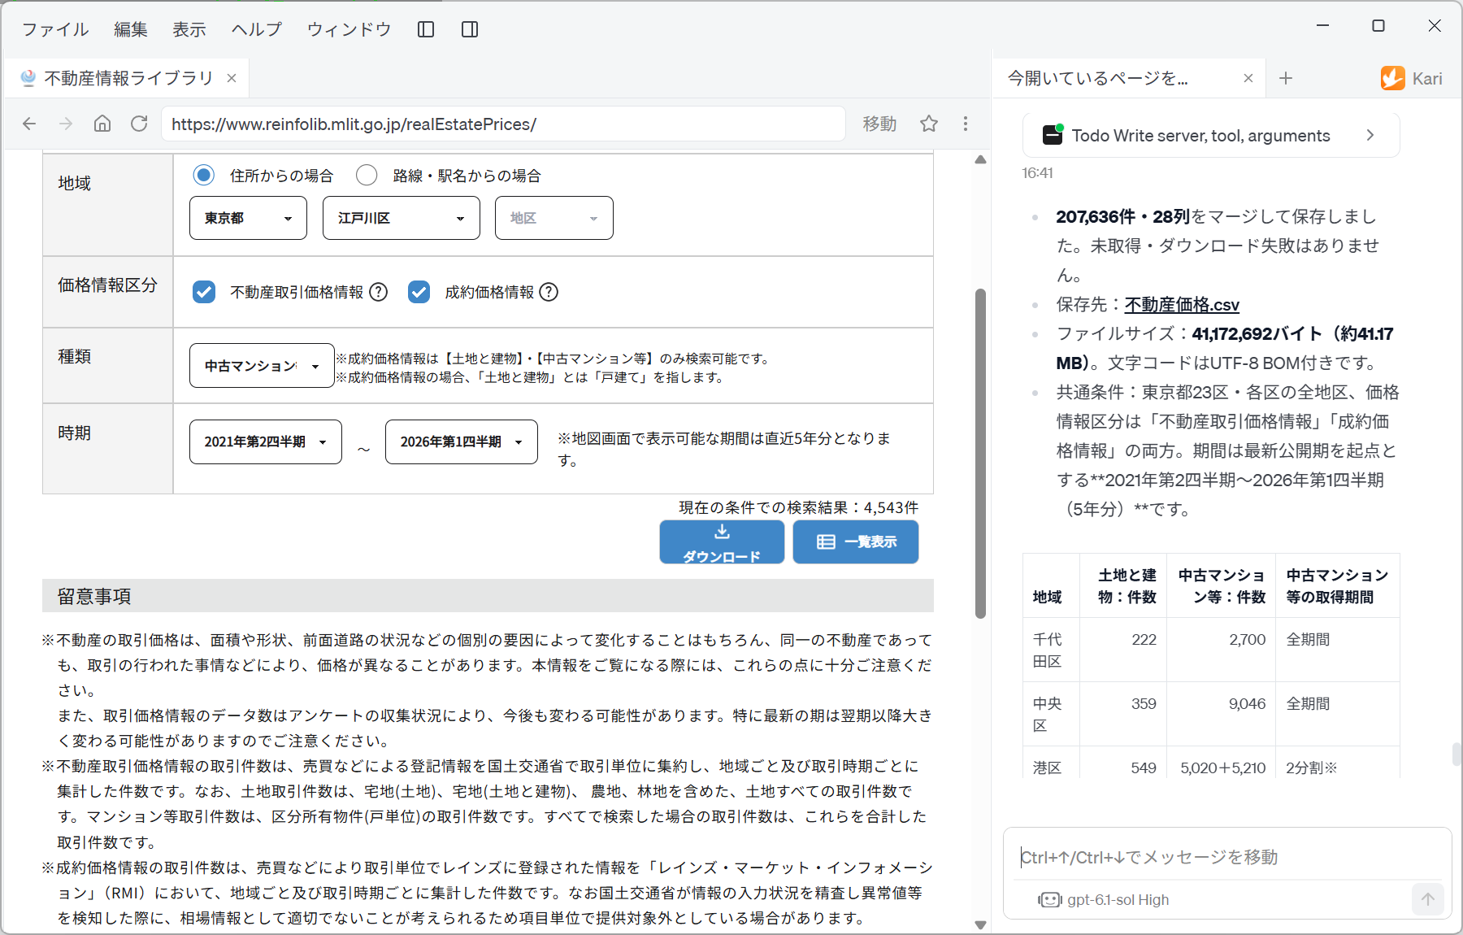Open the 2026年第1四半期 end period dropdown
The height and width of the screenshot is (935, 1463).
(x=462, y=441)
